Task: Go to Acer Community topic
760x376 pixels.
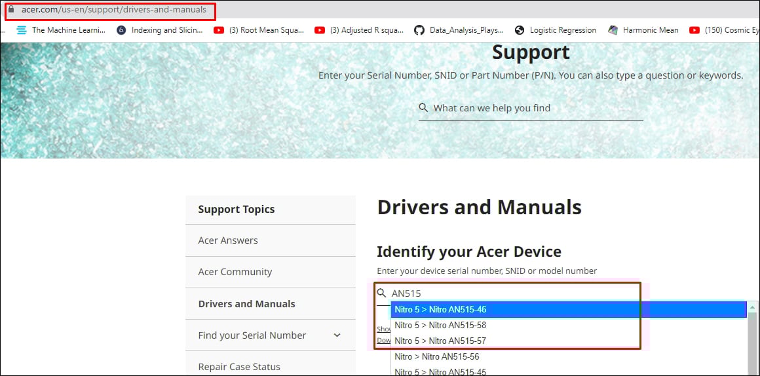Action: pos(235,272)
